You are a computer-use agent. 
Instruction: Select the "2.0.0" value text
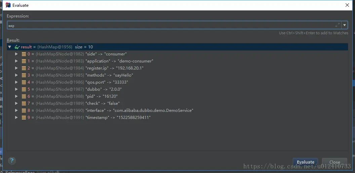click(x=116, y=89)
